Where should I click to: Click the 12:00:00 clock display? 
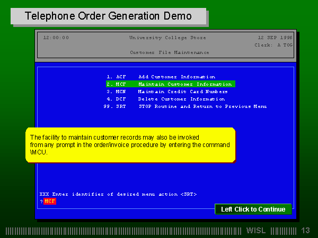[56, 38]
